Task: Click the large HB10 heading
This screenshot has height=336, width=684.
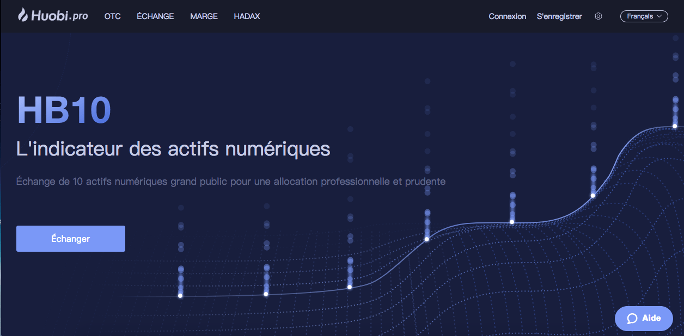Action: tap(64, 110)
